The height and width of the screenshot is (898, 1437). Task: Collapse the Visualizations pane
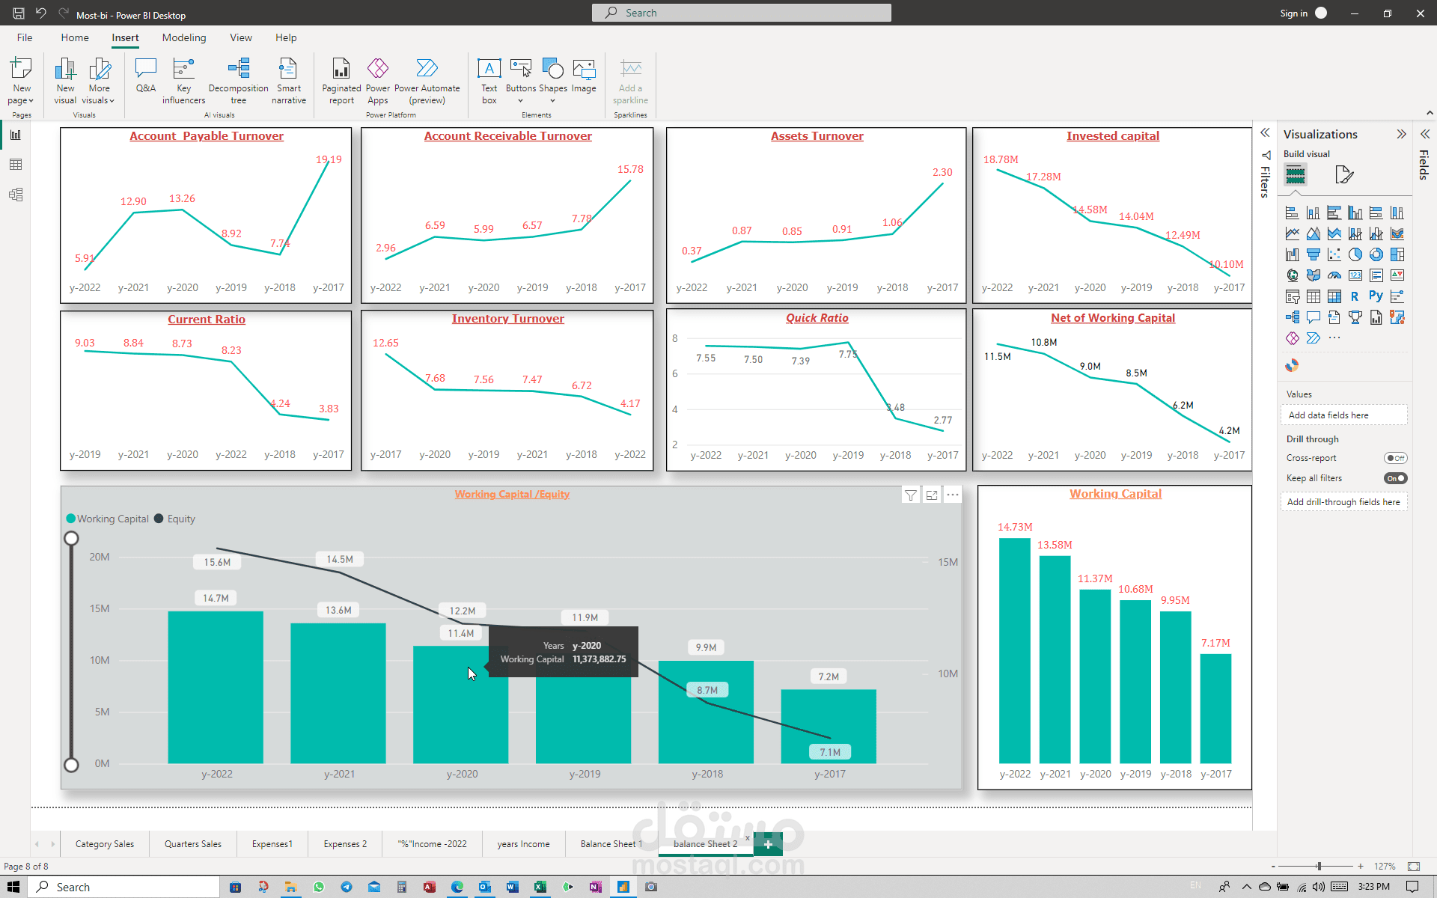(x=1401, y=134)
